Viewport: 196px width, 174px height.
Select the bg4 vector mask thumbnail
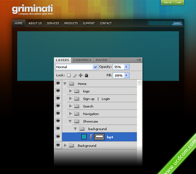[x=99, y=137]
